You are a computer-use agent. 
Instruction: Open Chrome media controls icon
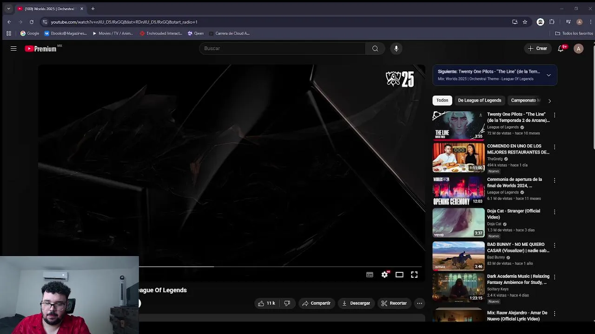tap(568, 22)
